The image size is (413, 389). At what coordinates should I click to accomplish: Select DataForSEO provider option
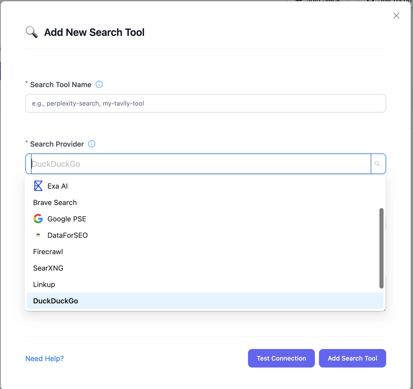[205, 235]
